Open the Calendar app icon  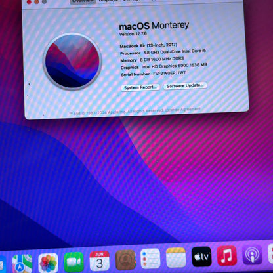[x=100, y=261]
